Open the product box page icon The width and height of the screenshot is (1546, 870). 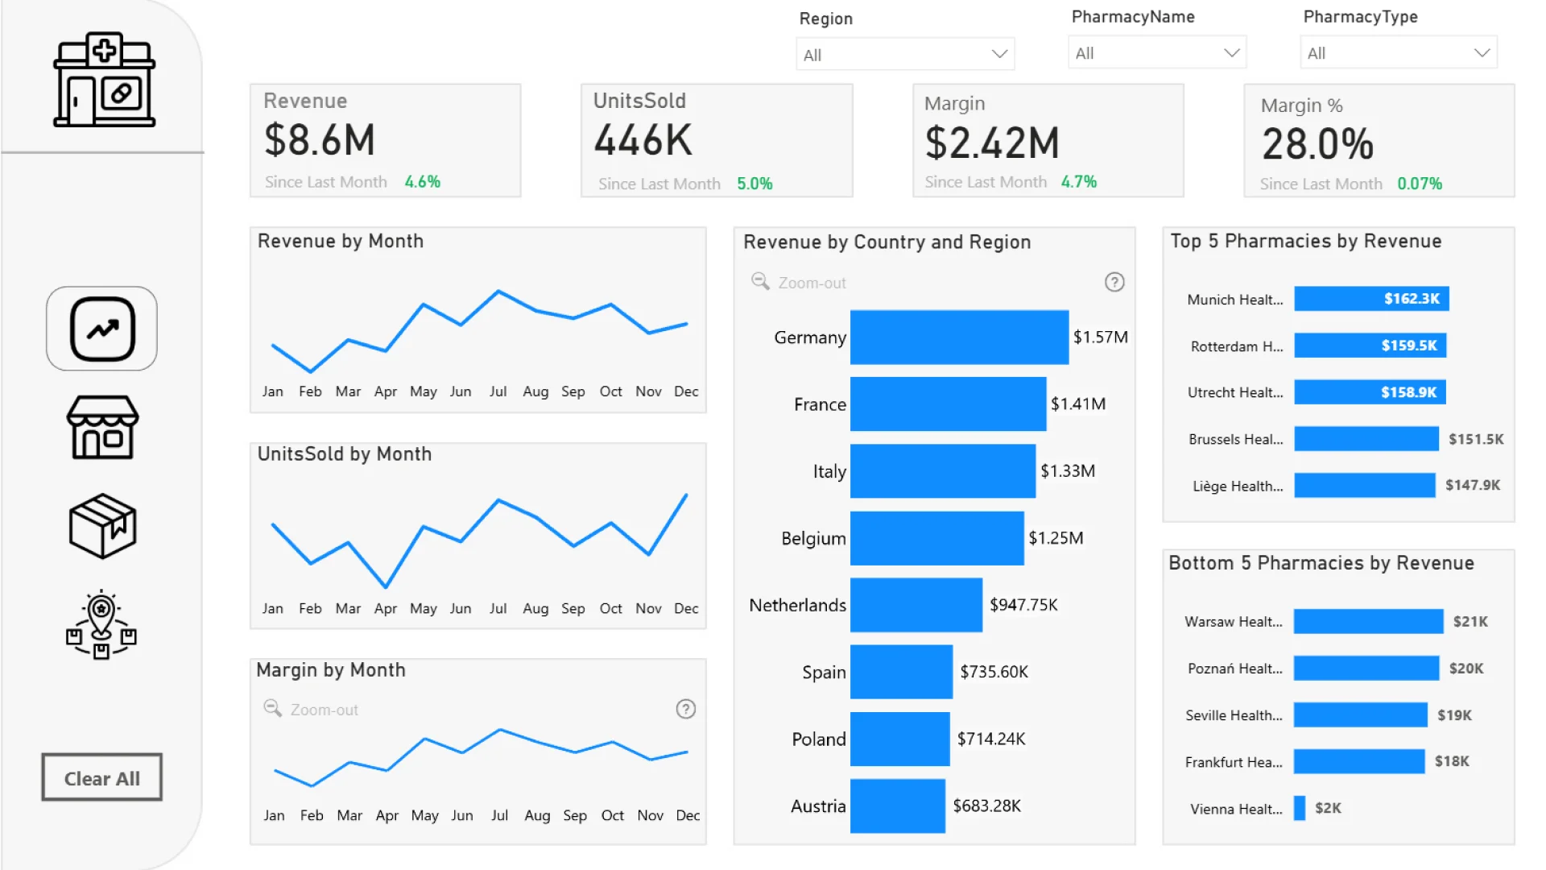[x=102, y=526]
